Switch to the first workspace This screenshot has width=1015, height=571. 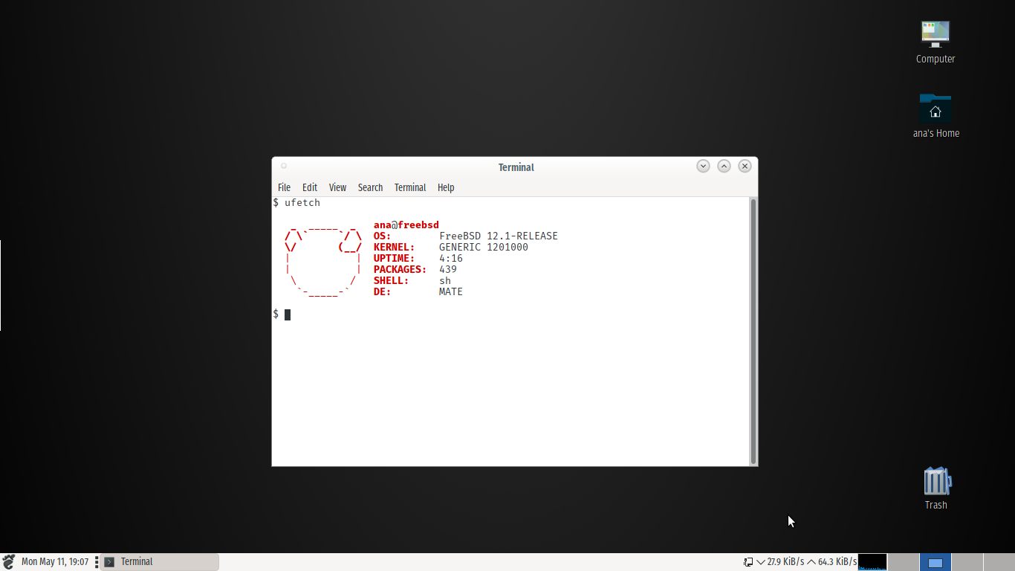904,562
